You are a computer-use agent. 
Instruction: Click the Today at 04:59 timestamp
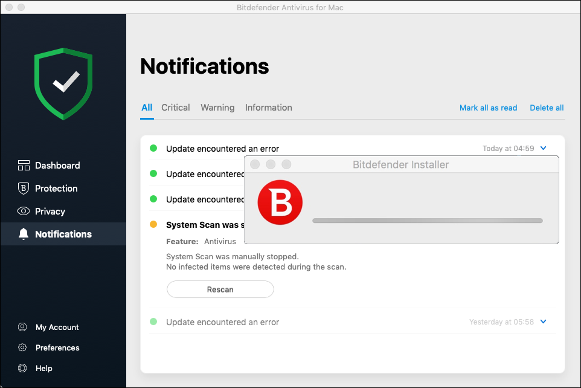coord(508,149)
